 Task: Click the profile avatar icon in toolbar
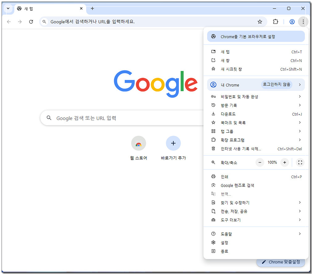(x=292, y=22)
